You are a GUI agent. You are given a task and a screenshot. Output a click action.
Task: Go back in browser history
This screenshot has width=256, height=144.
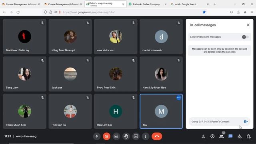coord(4,12)
